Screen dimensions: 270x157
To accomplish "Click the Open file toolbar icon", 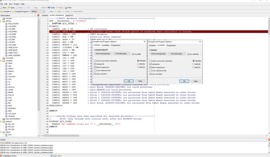I will pos(8,8).
